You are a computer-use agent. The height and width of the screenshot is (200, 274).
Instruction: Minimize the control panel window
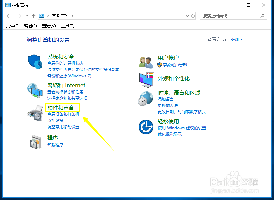[x=233, y=5]
